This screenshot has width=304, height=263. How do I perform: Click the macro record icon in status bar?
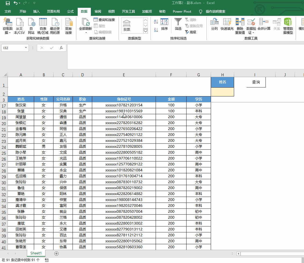[x=47, y=260]
